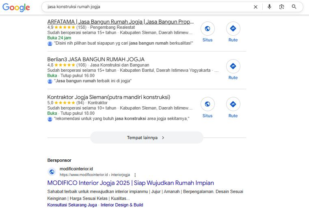This screenshot has width=309, height=219.
Task: Open ARFATAMA Jasa Bangun Rumah Jogja listing
Action: 121,21
